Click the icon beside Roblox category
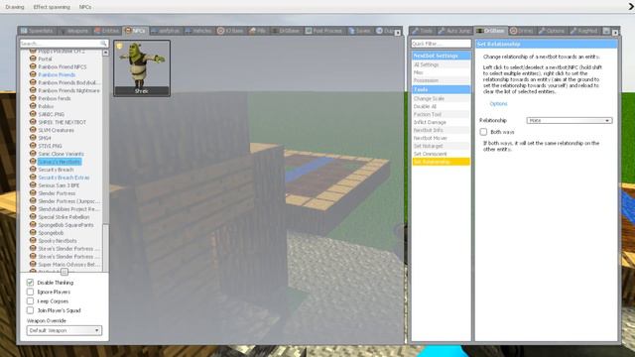This screenshot has height=357, width=635. tap(33, 106)
